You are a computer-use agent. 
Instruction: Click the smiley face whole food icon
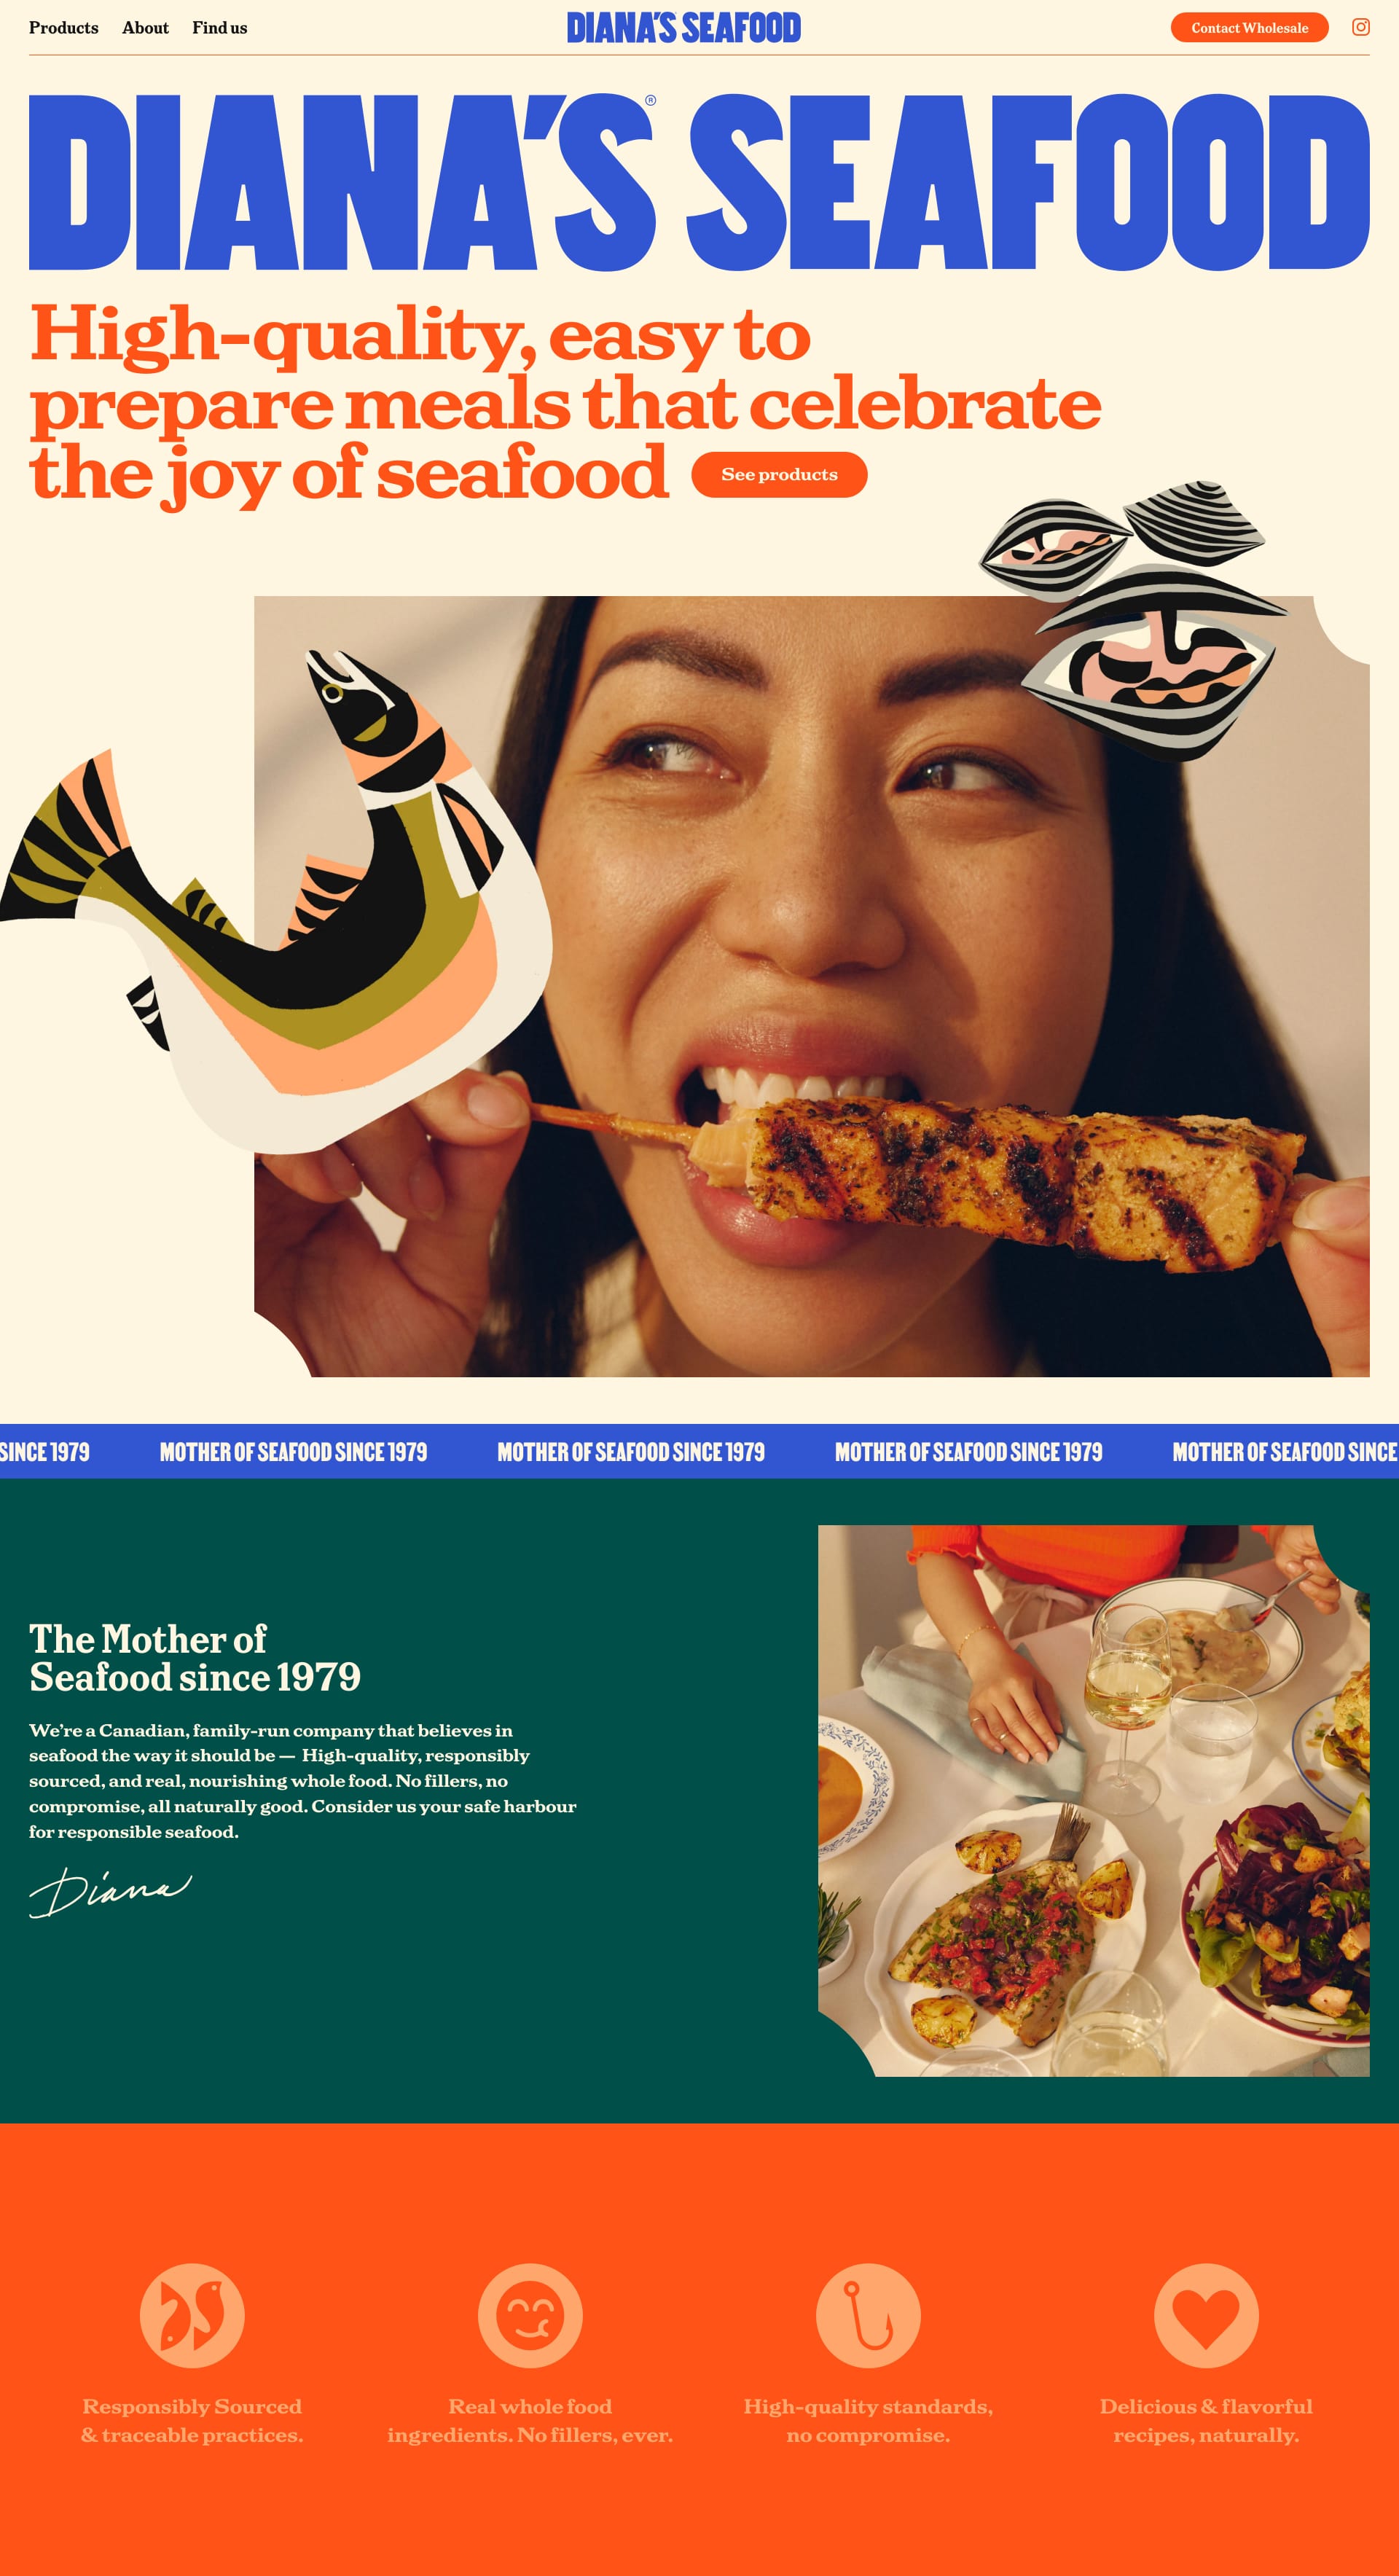(x=530, y=2315)
